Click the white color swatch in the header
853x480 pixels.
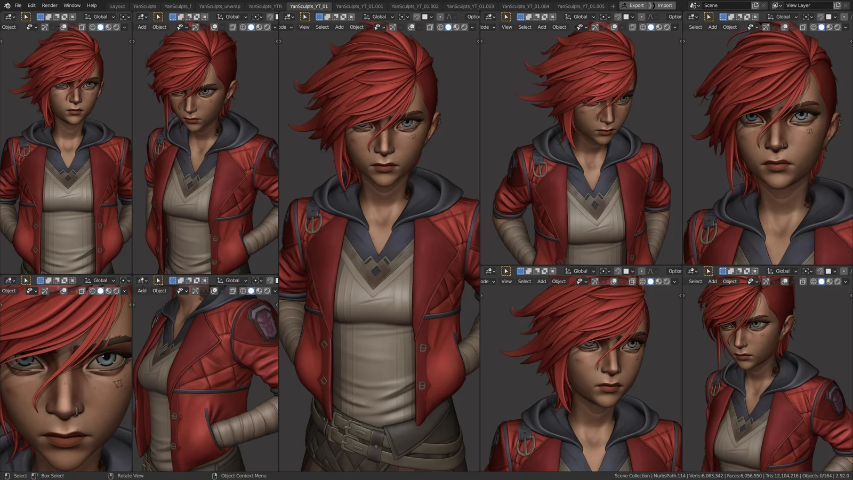tap(425, 17)
